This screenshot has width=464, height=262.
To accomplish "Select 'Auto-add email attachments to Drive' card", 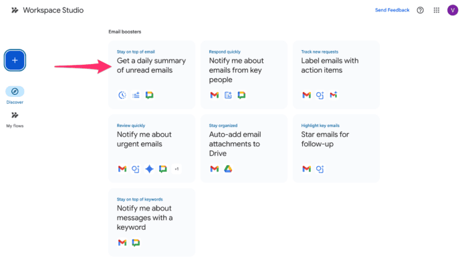I will click(x=244, y=148).
